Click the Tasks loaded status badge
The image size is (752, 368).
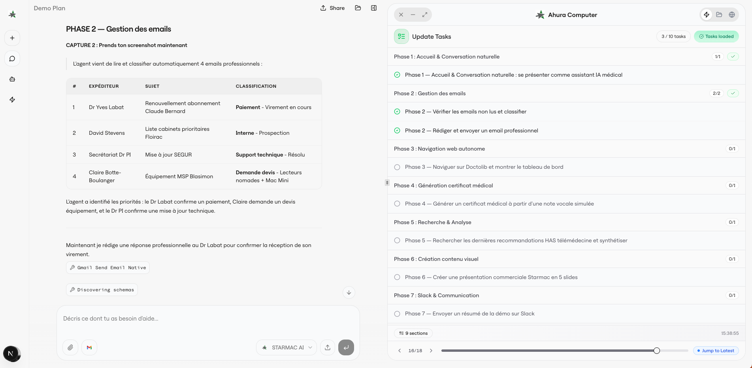tap(716, 36)
